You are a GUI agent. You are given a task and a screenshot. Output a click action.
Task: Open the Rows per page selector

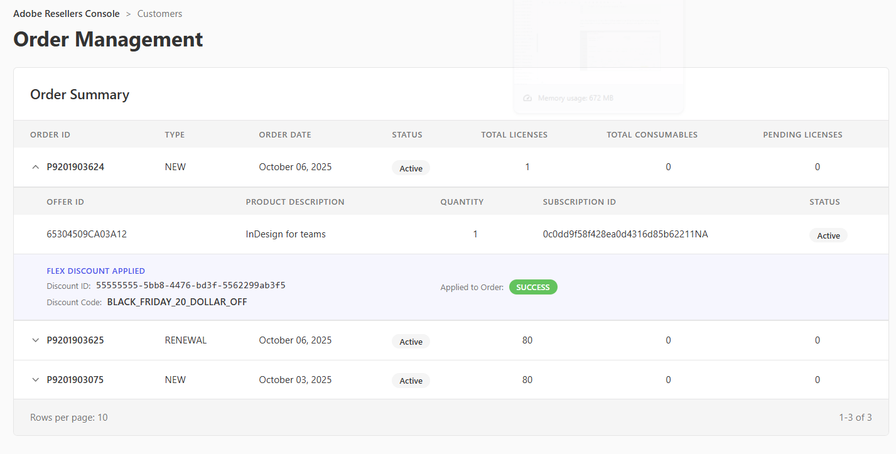[x=69, y=418]
